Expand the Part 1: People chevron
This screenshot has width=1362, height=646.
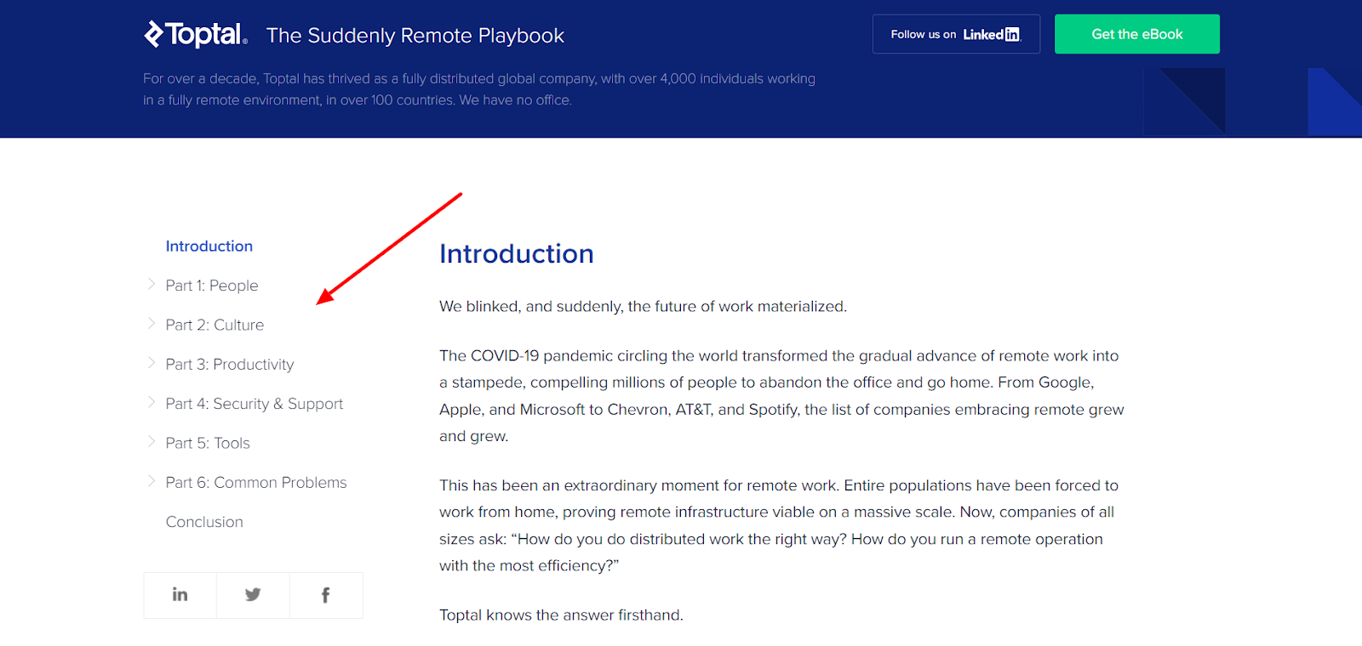[151, 285]
